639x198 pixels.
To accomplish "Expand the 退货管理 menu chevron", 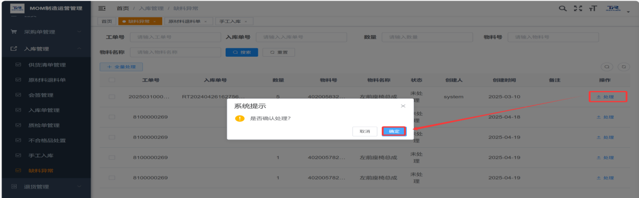I will click(80, 187).
